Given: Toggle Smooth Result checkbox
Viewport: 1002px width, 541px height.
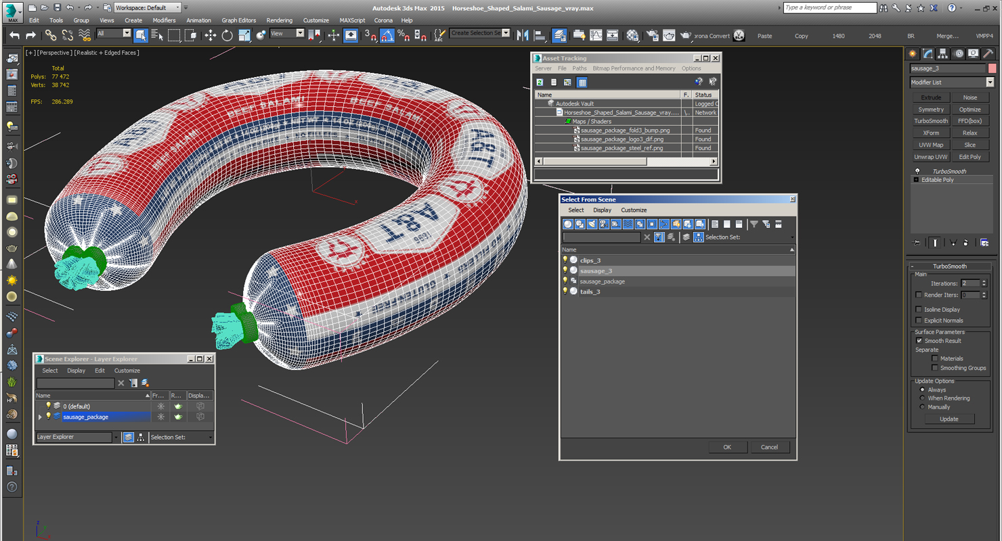Looking at the screenshot, I should click(x=919, y=340).
